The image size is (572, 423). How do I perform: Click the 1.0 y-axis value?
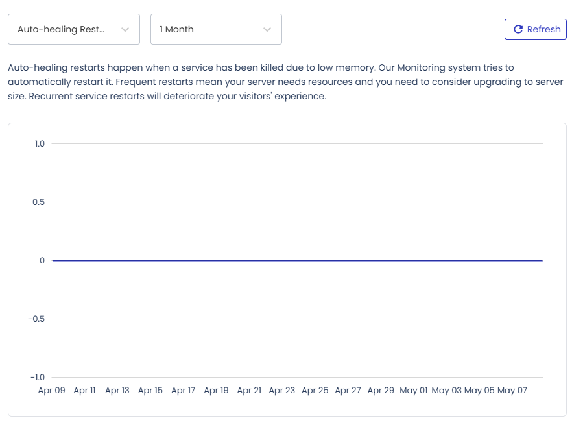point(40,144)
